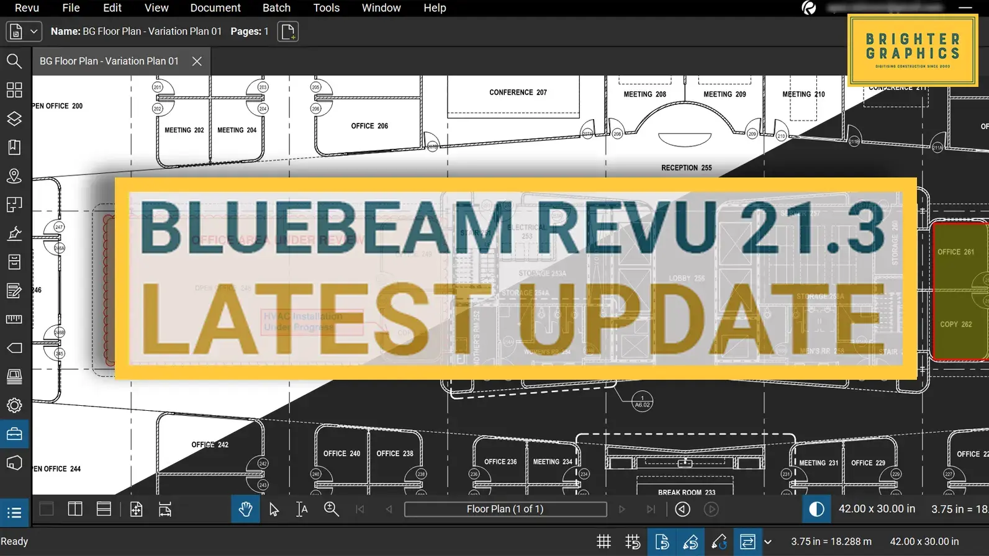Image resolution: width=989 pixels, height=556 pixels.
Task: Open the Tool Chest panel icon
Action: (x=14, y=434)
